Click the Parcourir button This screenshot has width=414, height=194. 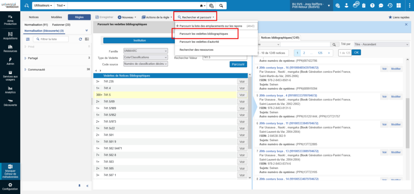click(x=238, y=64)
